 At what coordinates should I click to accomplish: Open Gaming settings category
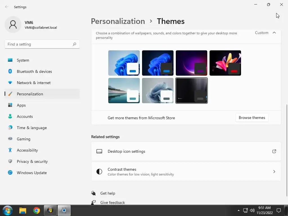42,139
